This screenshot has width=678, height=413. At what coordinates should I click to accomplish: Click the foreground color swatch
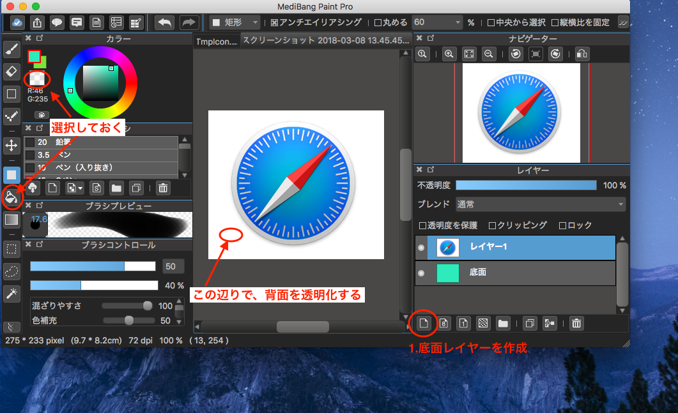coord(34,57)
